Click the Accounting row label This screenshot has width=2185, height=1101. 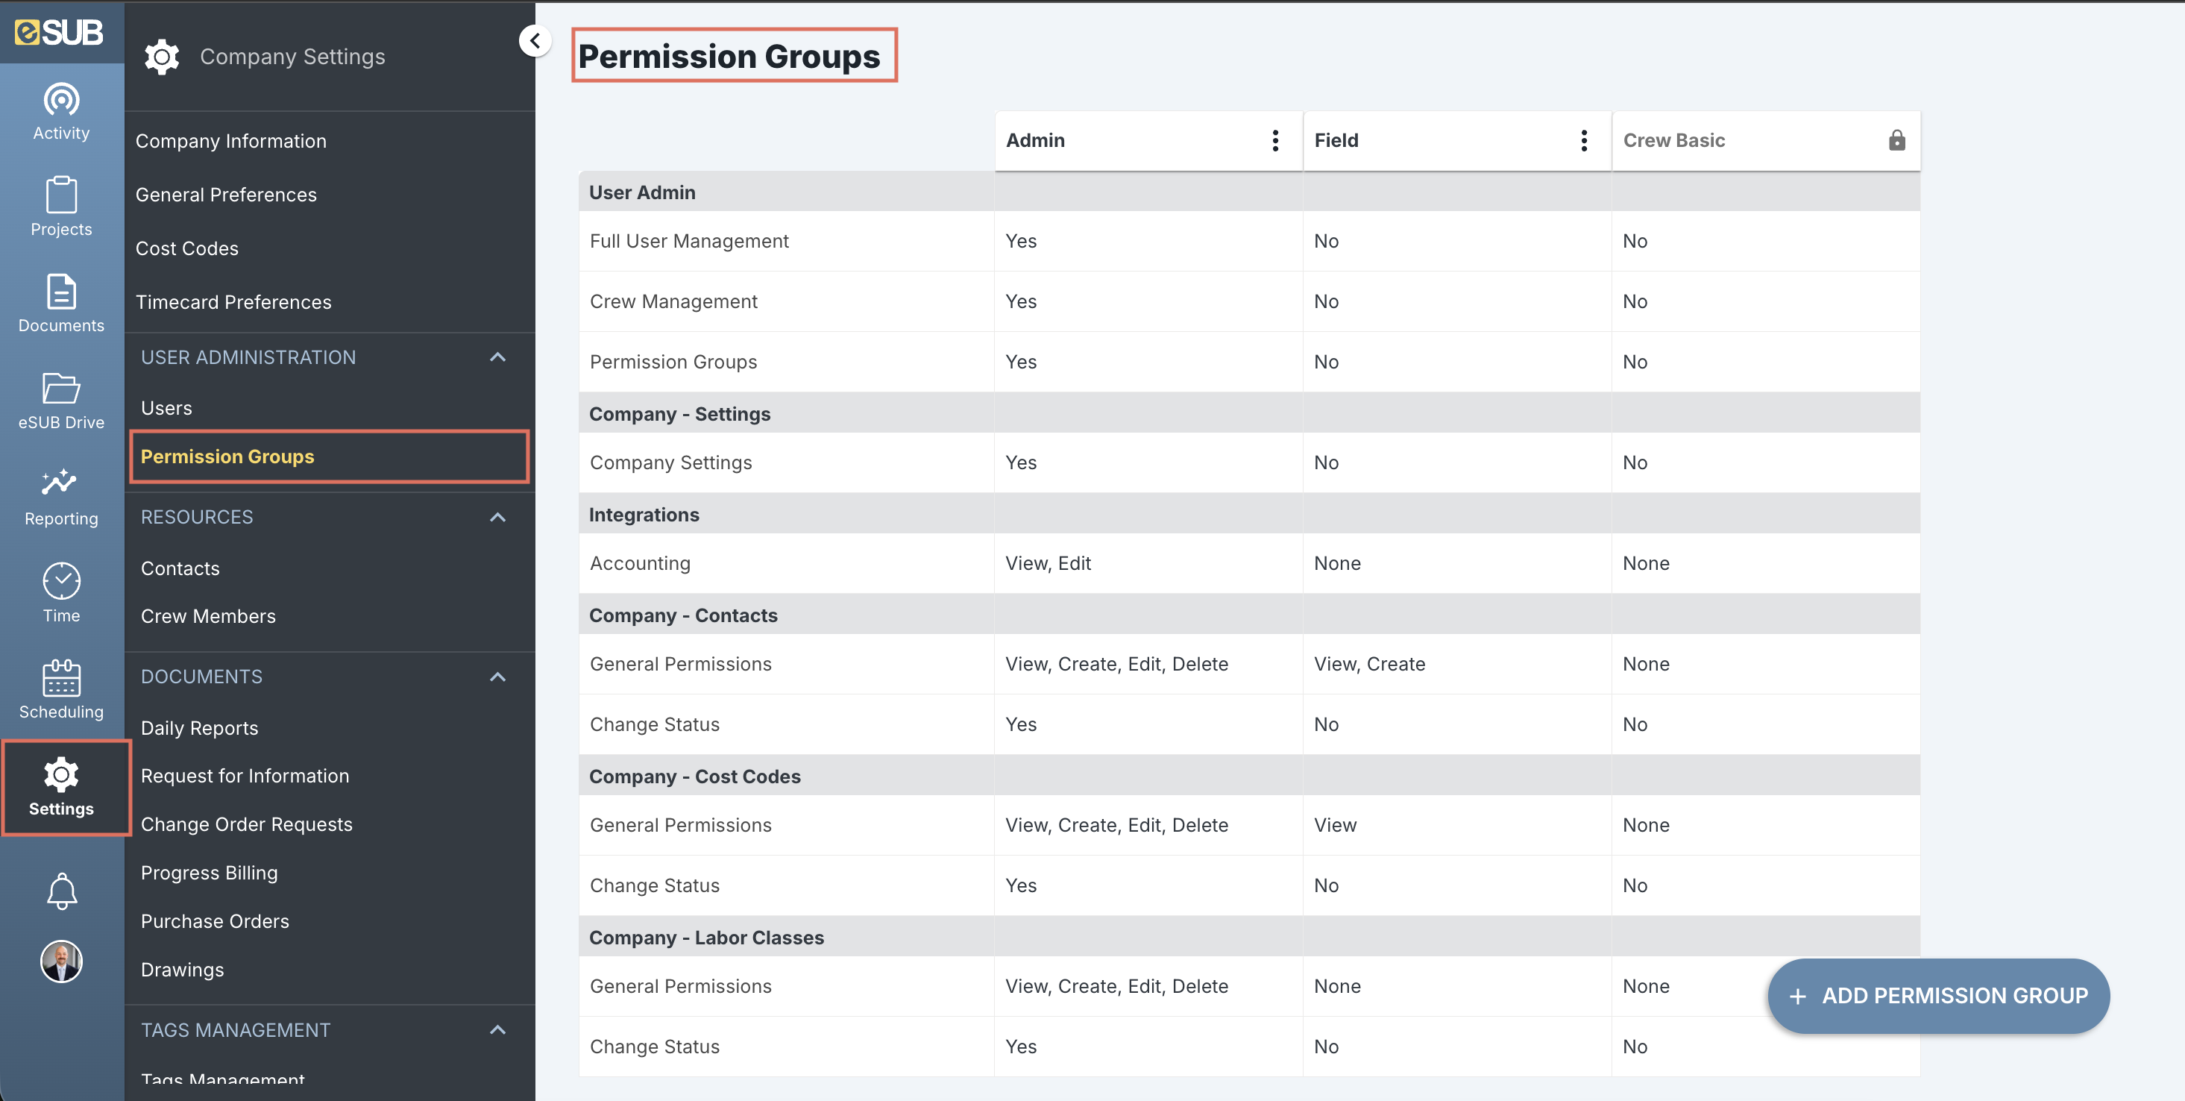tap(640, 563)
